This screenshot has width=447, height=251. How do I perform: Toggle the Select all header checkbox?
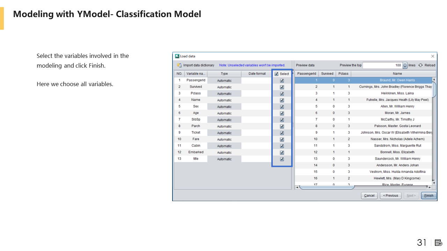[x=277, y=74]
